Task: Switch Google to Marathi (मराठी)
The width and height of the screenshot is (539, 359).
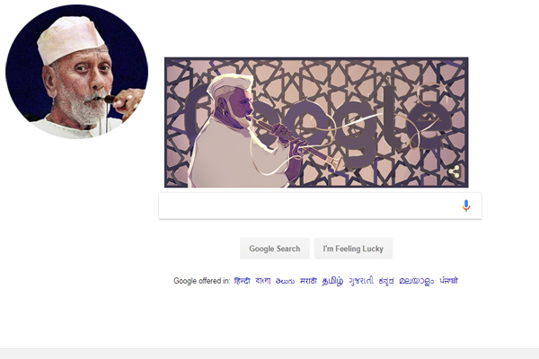Action: tap(308, 281)
